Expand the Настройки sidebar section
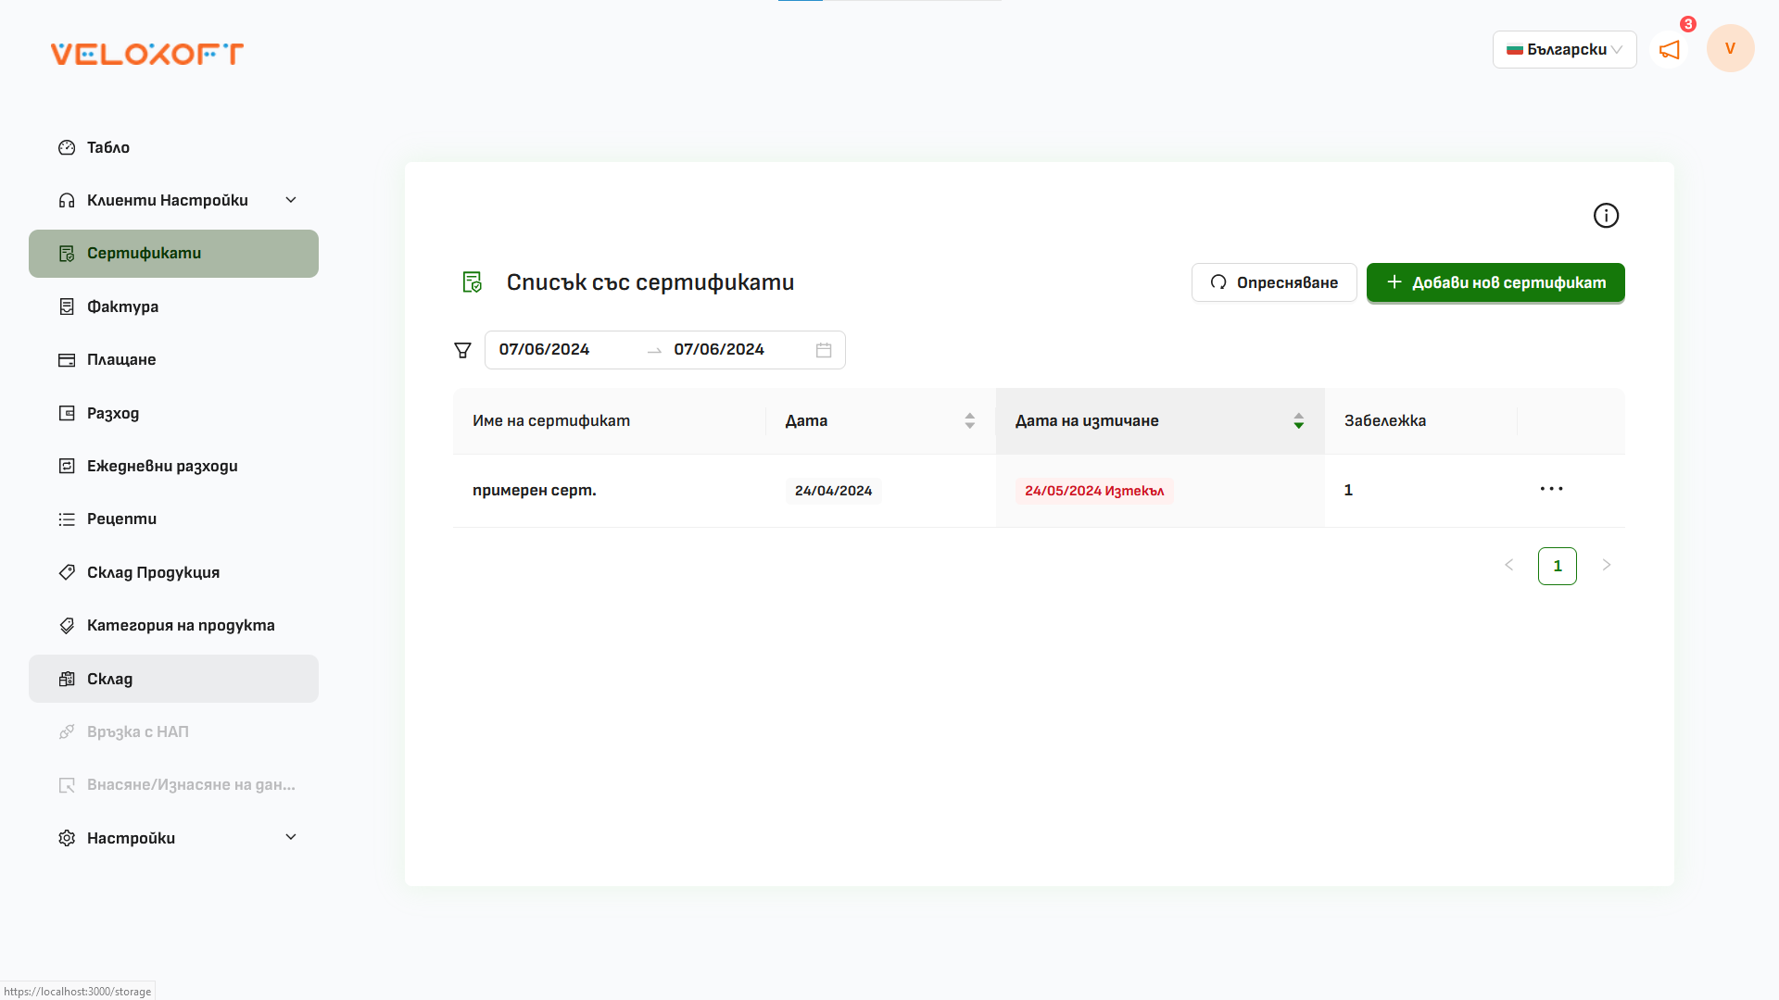Image resolution: width=1779 pixels, height=1000 pixels. click(290, 838)
